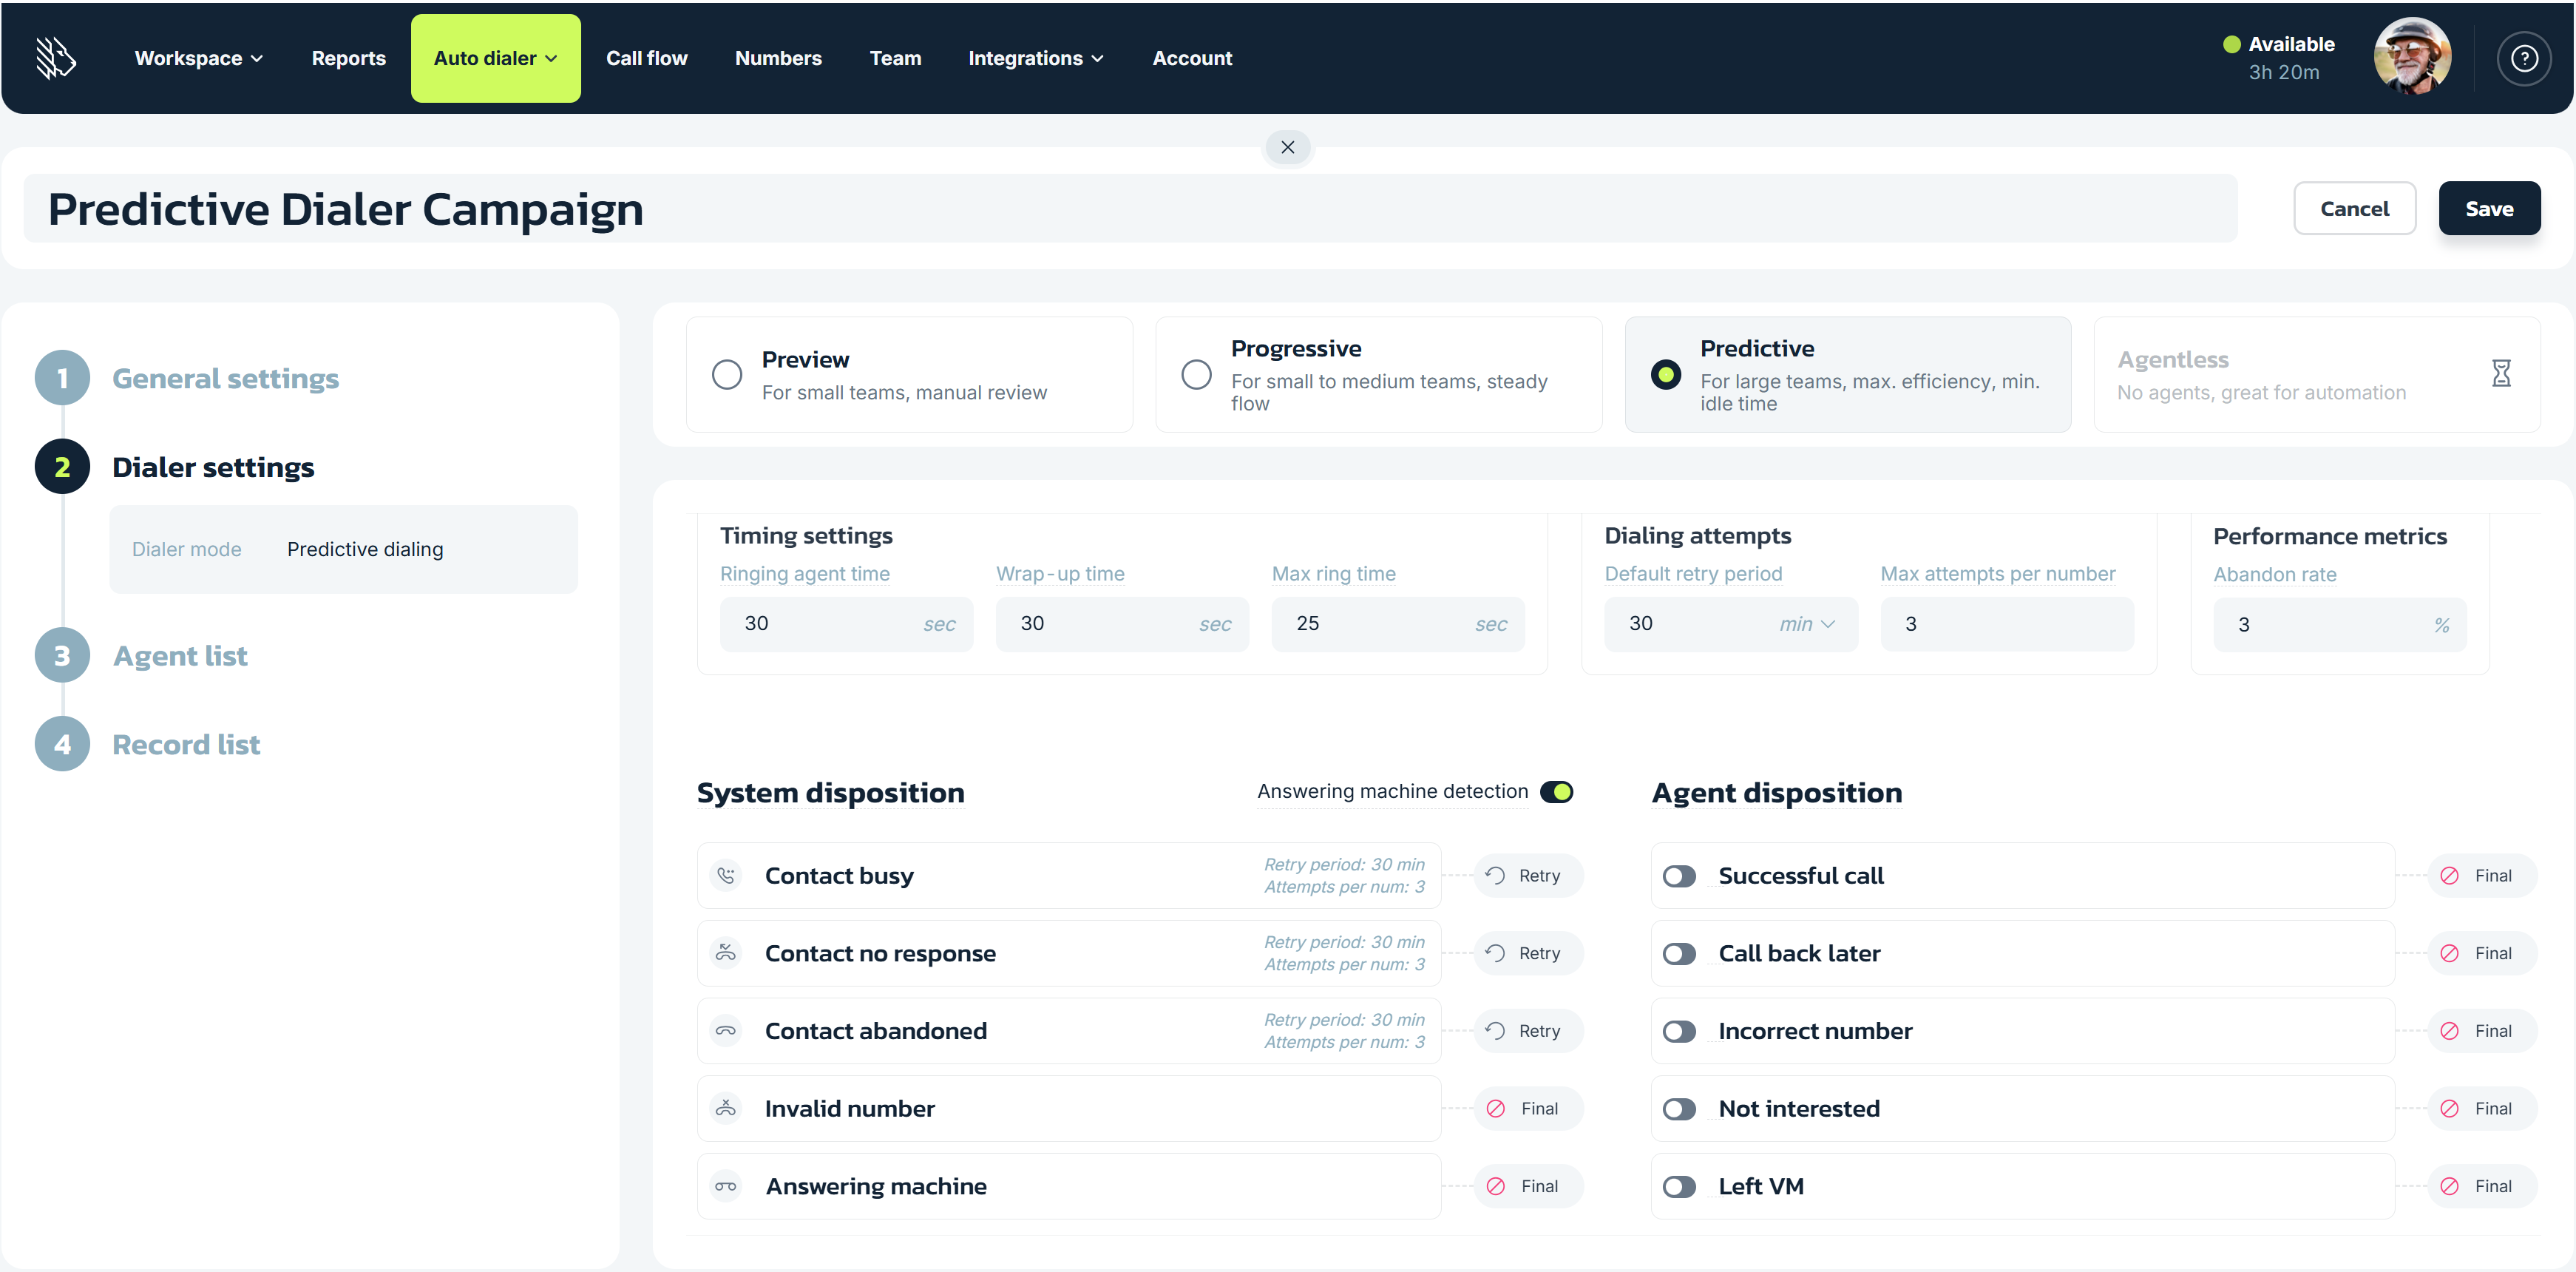The width and height of the screenshot is (2576, 1272).
Task: Click the Cancel button
Action: 2354,208
